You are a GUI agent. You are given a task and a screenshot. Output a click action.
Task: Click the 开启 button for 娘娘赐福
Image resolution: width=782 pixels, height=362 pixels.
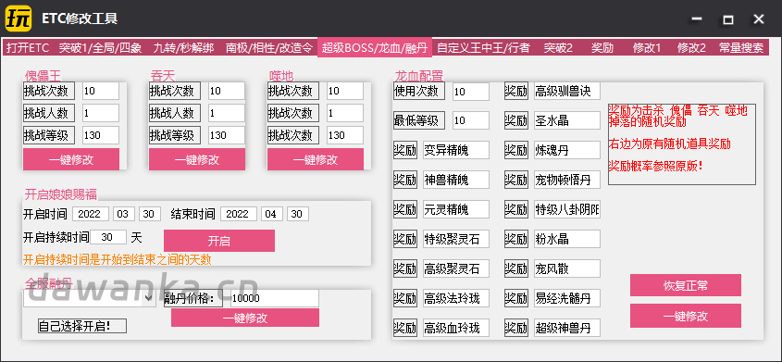(x=219, y=241)
